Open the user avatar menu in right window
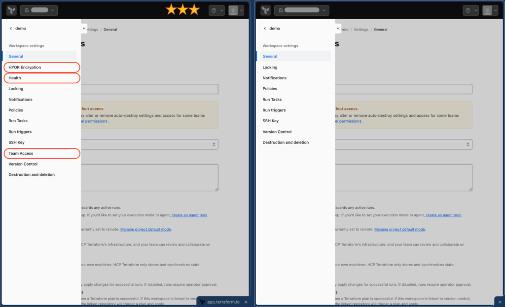This screenshot has height=307, width=505. (x=490, y=10)
